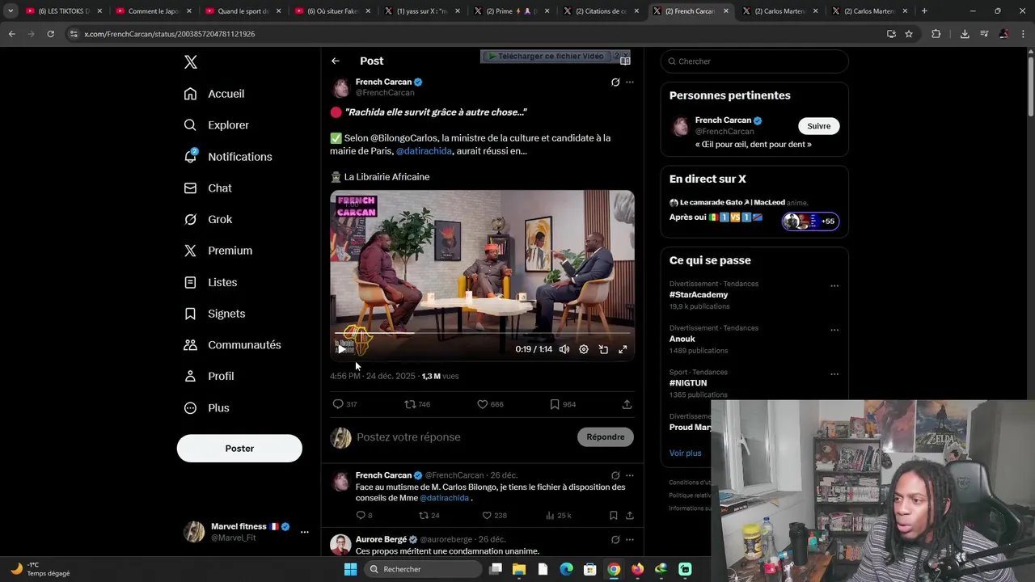Open more options on main post

[630, 82]
